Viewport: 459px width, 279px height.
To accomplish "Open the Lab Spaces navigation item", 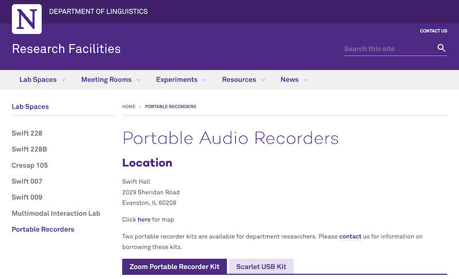I will coord(38,80).
